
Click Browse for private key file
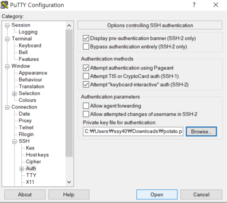click(x=201, y=132)
